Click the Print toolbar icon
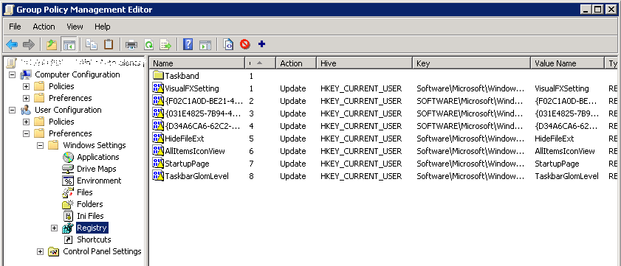Image resolution: width=621 pixels, height=266 pixels. pos(131,45)
